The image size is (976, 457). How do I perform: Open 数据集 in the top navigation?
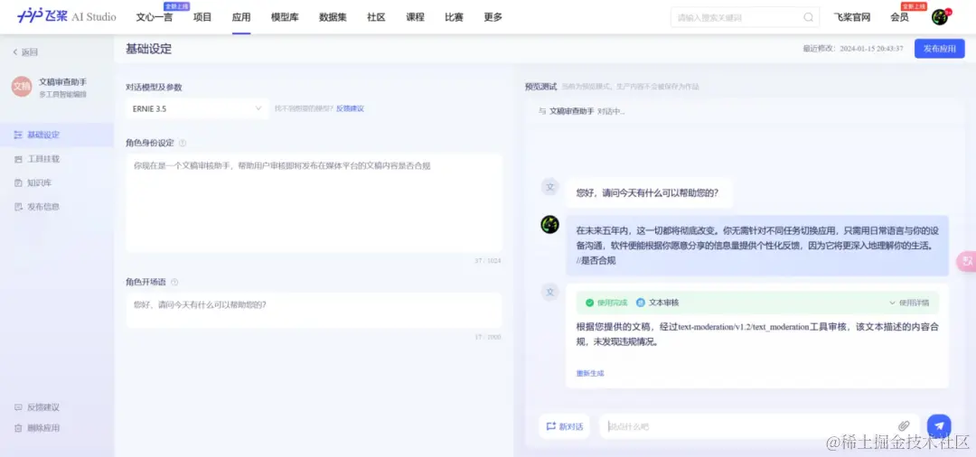[333, 17]
